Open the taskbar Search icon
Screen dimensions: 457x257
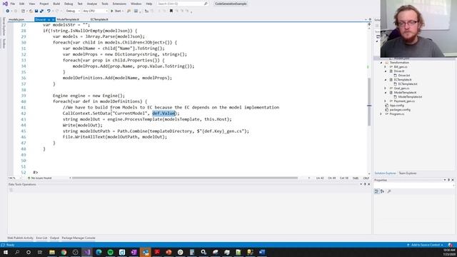tap(17, 252)
